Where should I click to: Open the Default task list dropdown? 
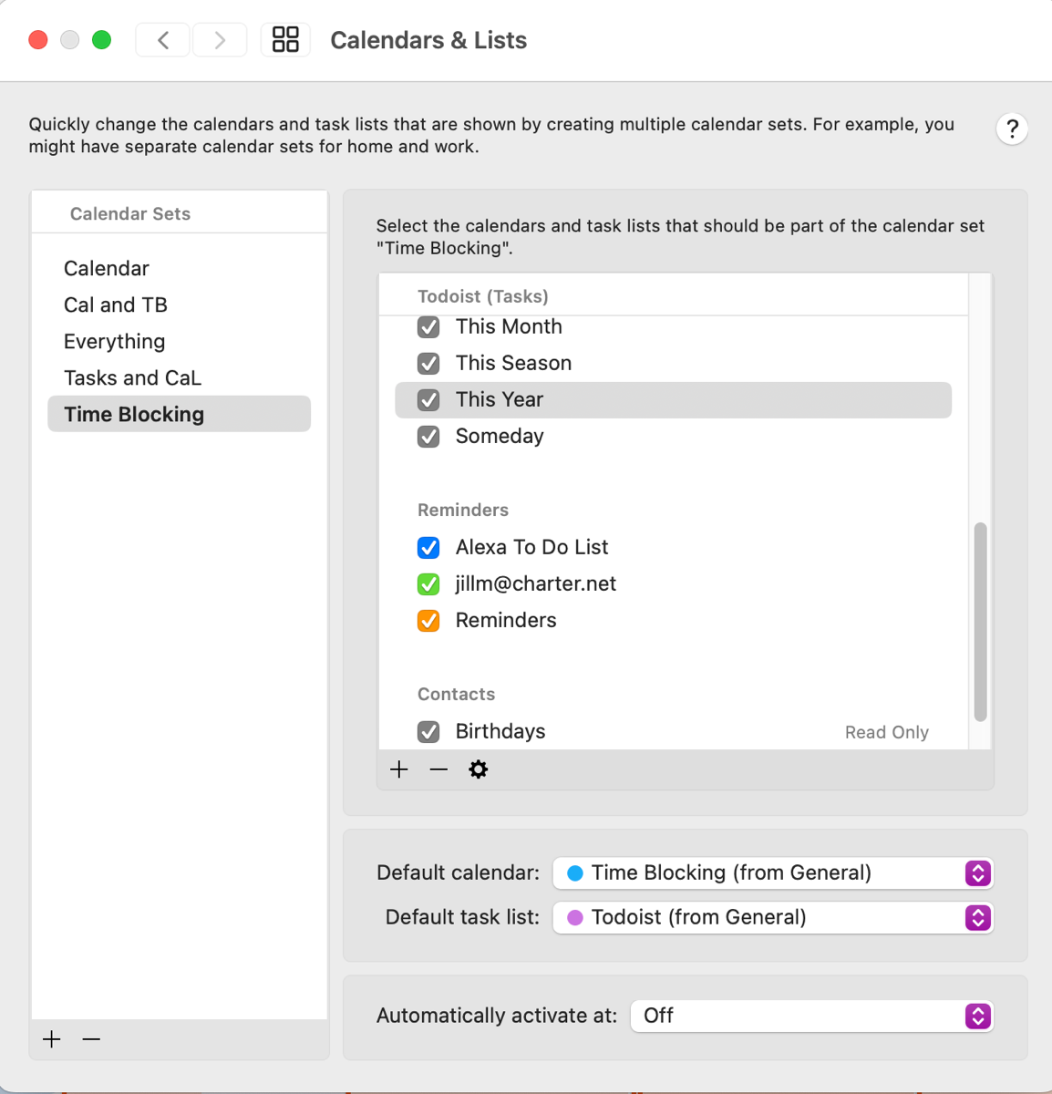pos(772,918)
